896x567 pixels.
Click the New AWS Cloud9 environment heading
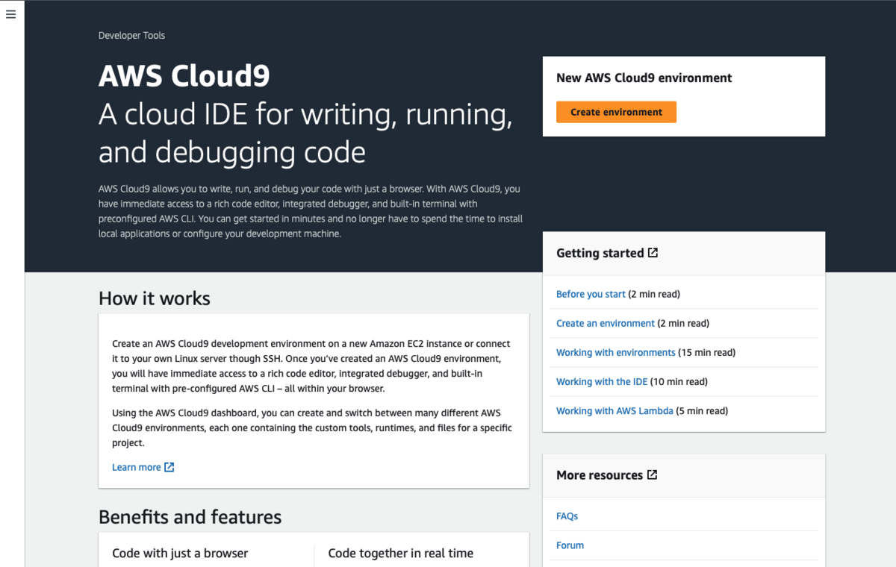644,78
